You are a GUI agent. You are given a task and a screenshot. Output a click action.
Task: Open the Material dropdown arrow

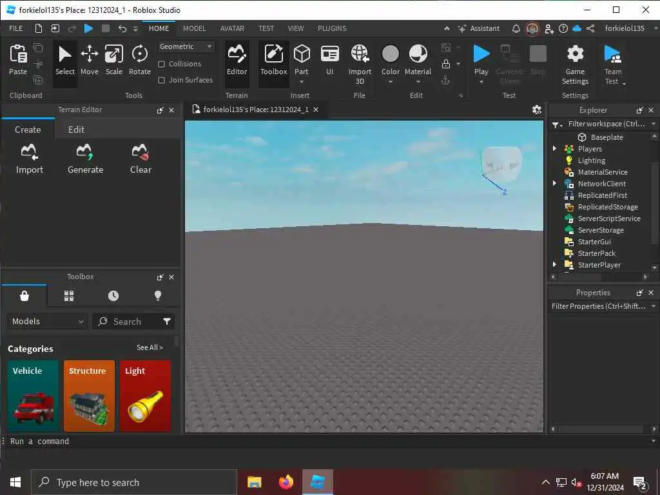(418, 82)
